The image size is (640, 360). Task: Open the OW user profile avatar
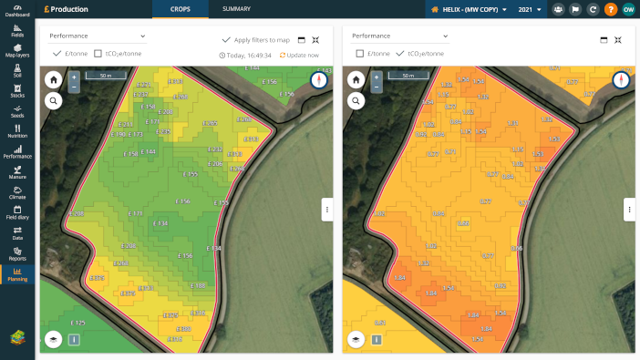click(628, 9)
